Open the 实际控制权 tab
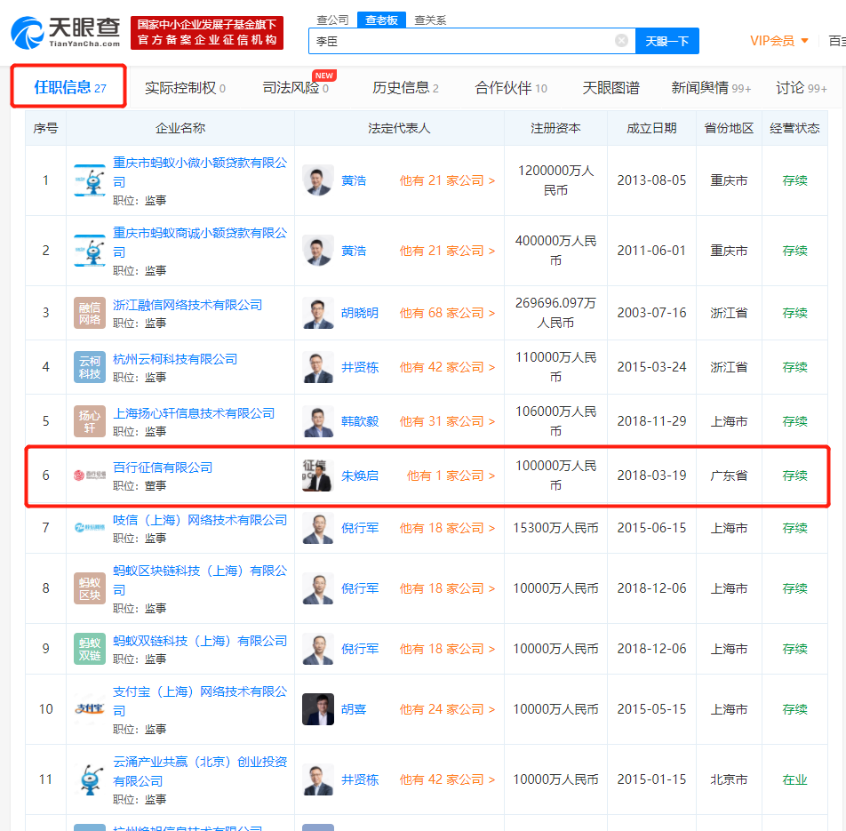The height and width of the screenshot is (831, 846). 185,87
